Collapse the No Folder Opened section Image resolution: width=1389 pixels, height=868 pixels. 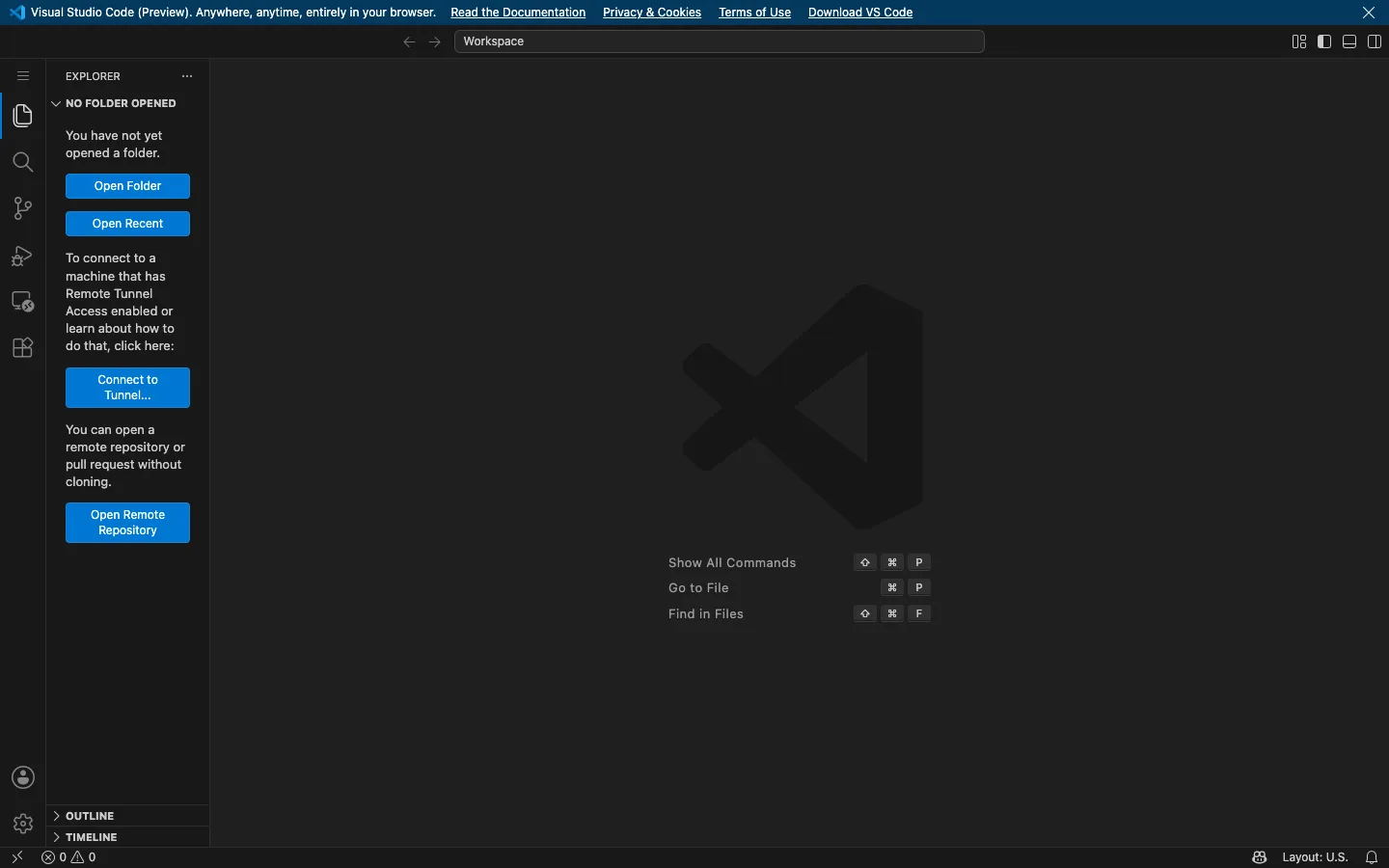click(x=128, y=103)
